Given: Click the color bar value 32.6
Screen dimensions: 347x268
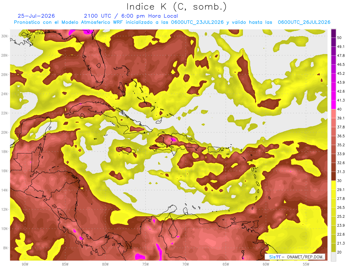Looking at the screenshot, I should point(341,163).
